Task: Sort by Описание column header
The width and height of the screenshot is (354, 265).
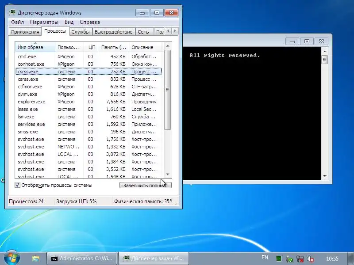Action: point(146,47)
